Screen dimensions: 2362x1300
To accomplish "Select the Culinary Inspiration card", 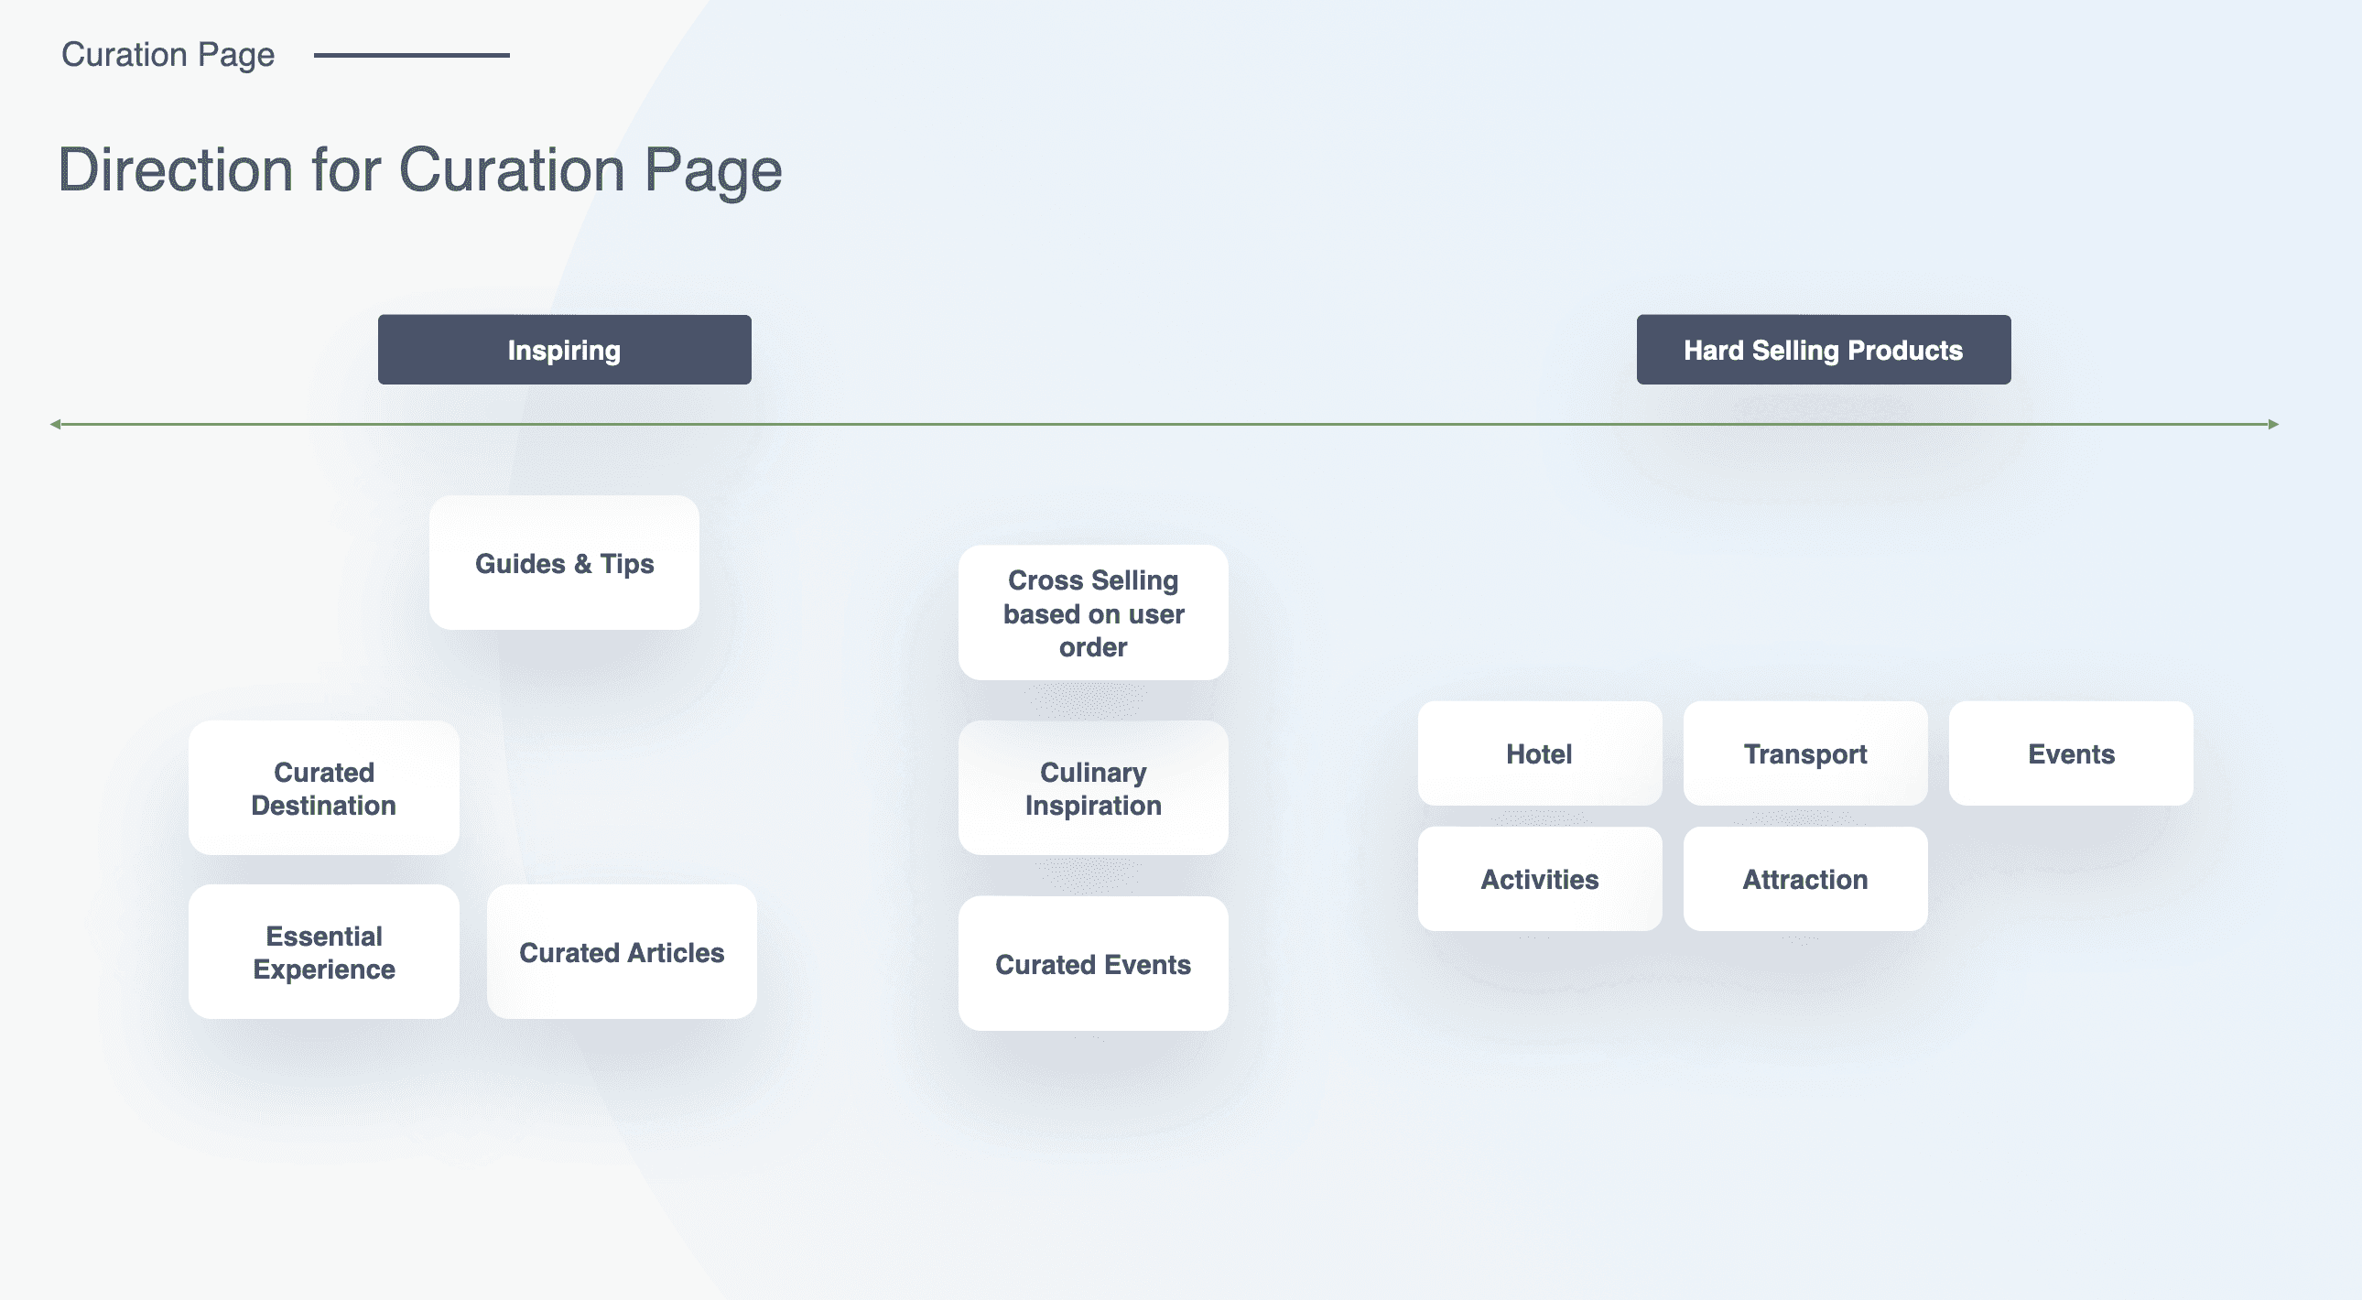I will [x=1093, y=788].
